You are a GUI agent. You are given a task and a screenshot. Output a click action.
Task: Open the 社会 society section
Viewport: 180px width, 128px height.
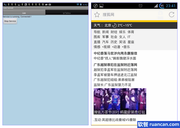pyautogui.click(x=114, y=37)
